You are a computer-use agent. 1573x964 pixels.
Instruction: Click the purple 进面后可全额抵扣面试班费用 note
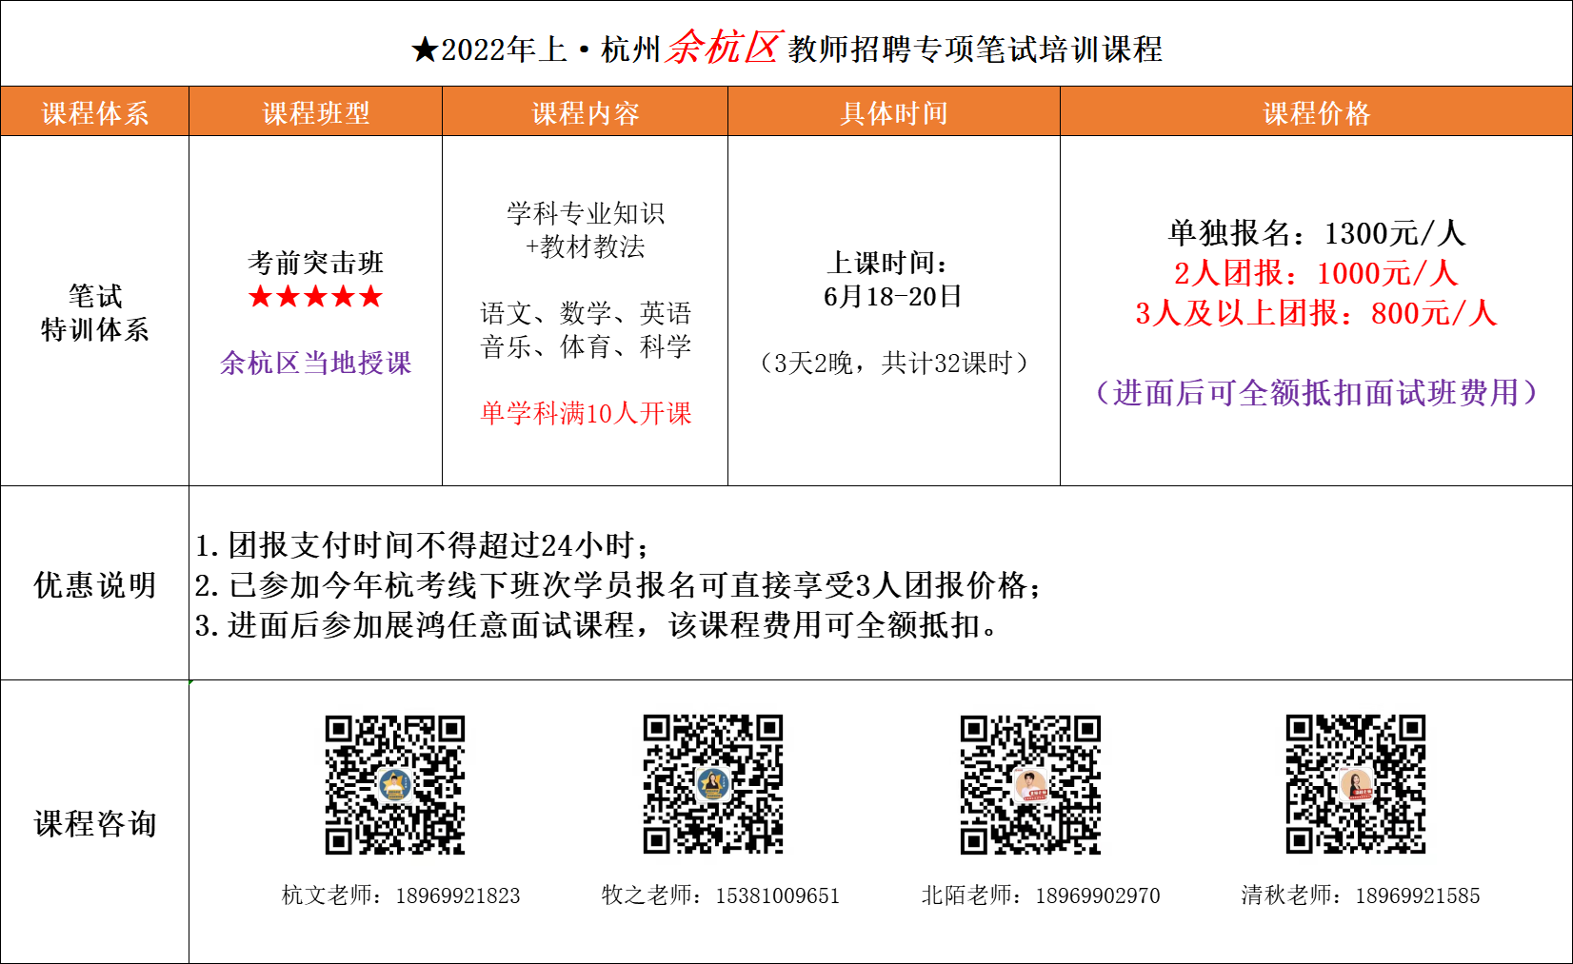click(1317, 392)
